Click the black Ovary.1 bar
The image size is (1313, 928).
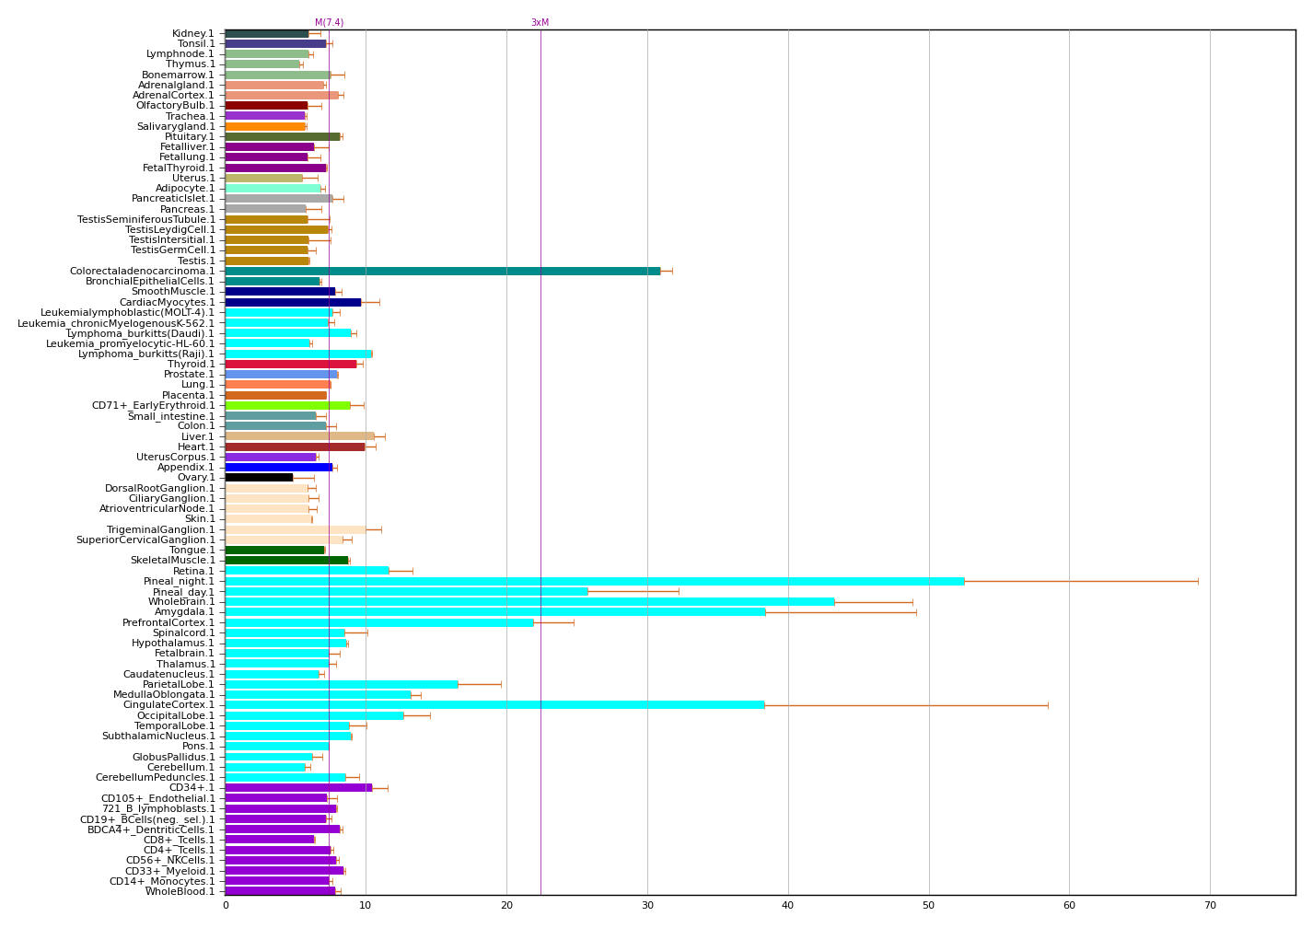259,478
